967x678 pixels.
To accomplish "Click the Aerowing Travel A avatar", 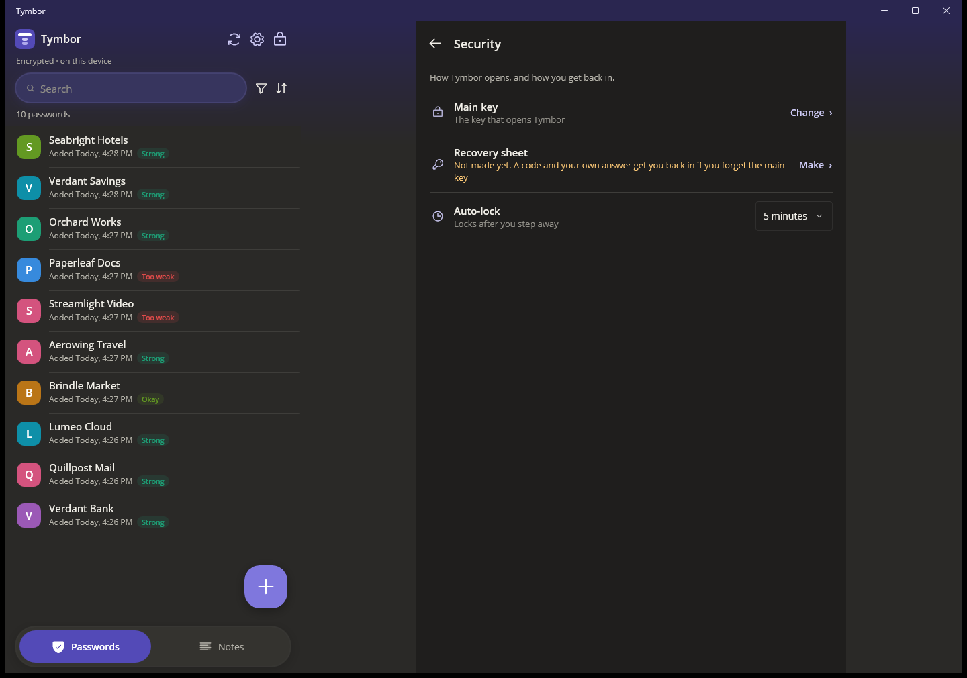I will pyautogui.click(x=29, y=352).
